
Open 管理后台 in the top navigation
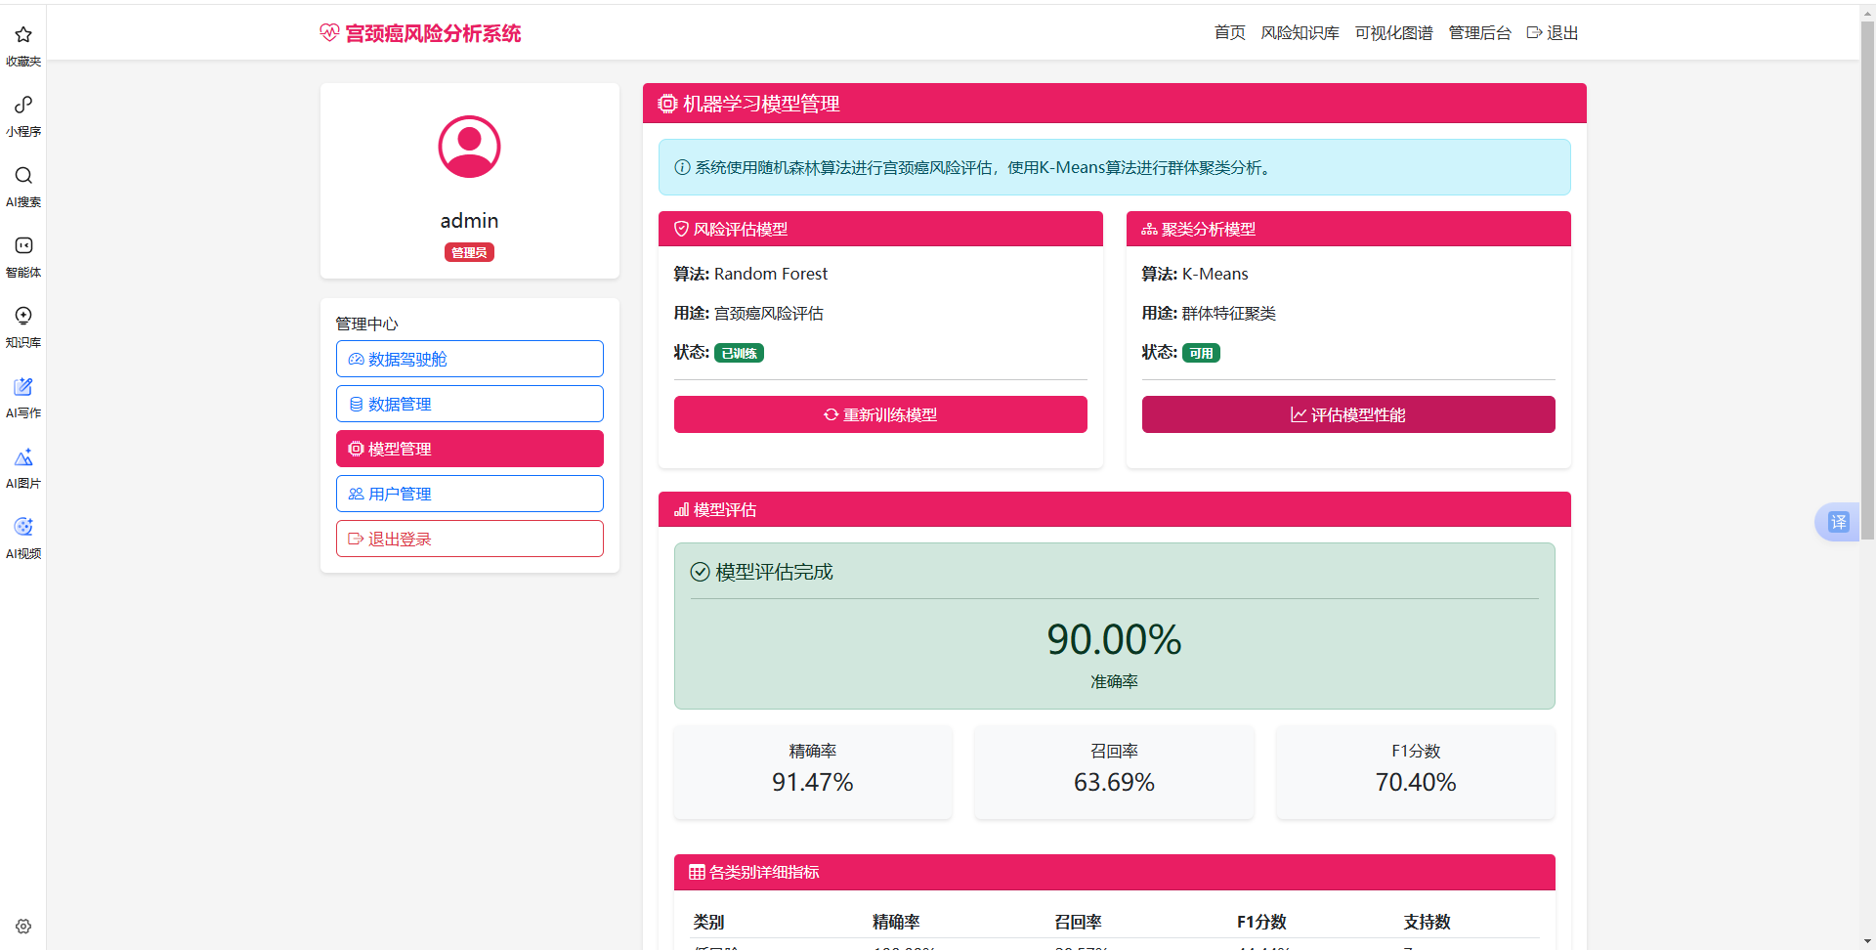pos(1479,33)
